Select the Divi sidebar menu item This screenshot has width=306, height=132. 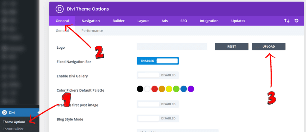coord(20,112)
